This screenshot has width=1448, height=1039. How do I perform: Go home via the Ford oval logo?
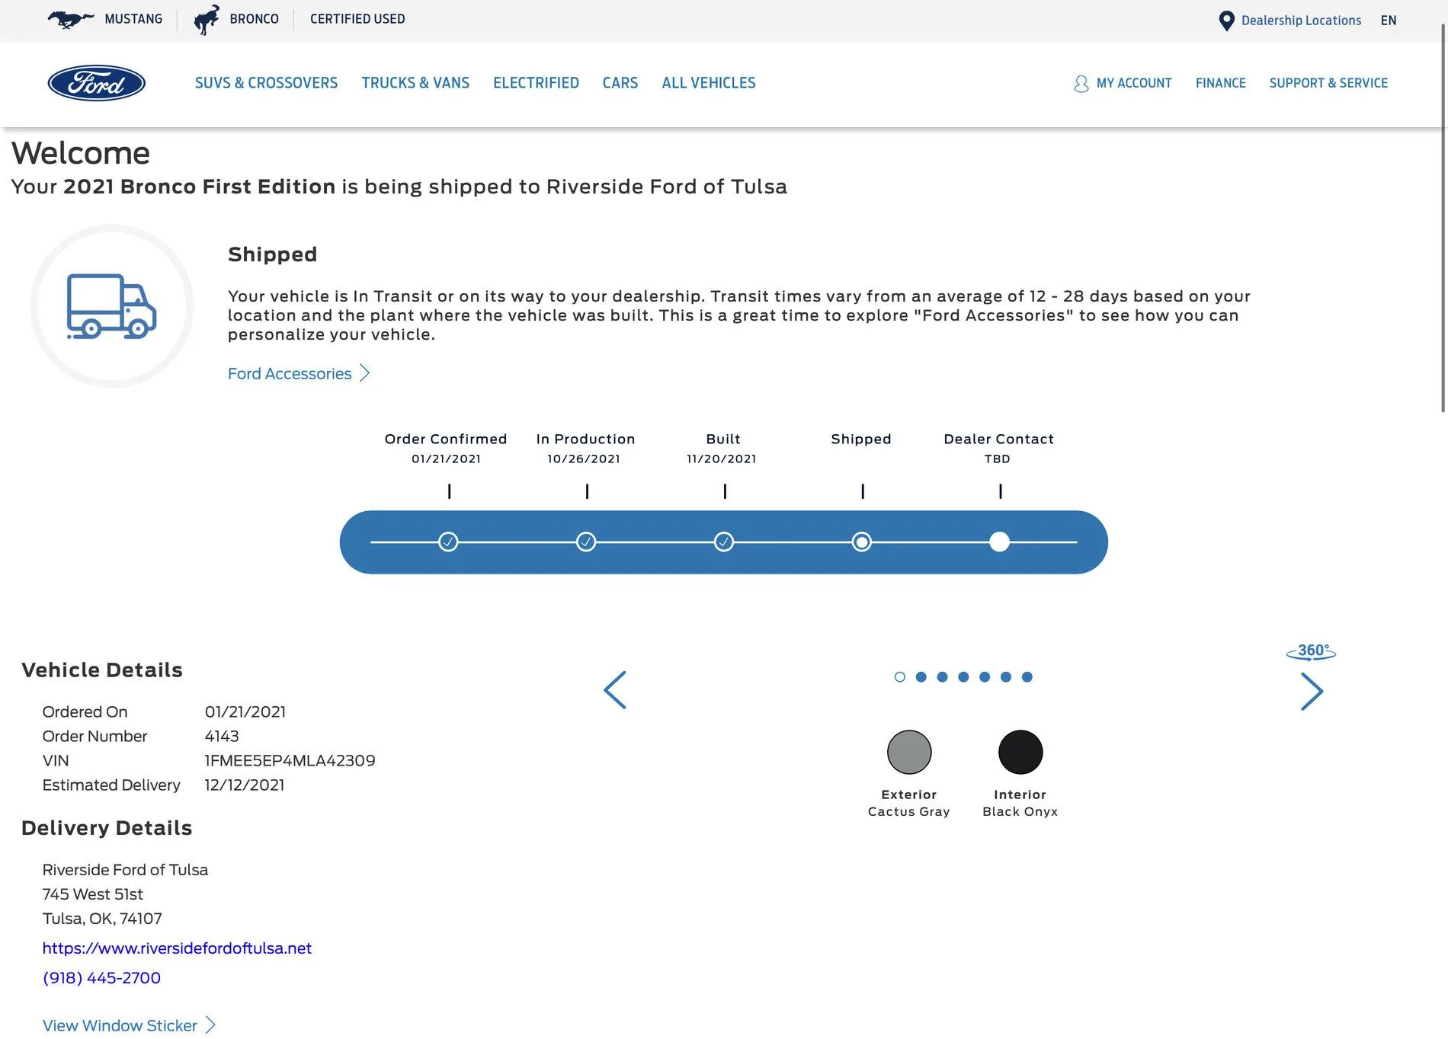pos(97,83)
